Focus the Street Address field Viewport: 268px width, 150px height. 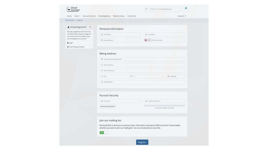click(142, 65)
